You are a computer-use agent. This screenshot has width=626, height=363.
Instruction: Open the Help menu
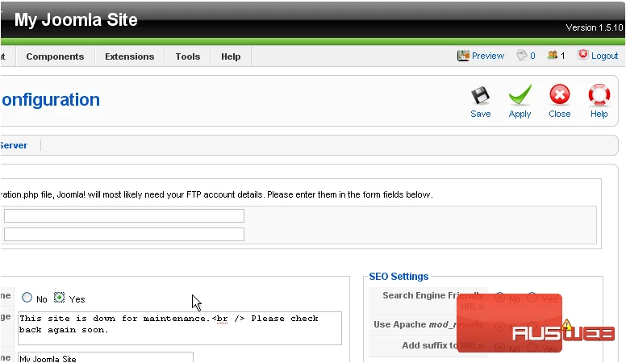pyautogui.click(x=231, y=56)
